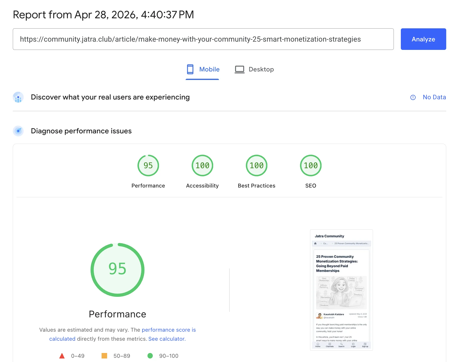Click the Best Practices score gauge
This screenshot has width=455, height=362.
click(256, 165)
